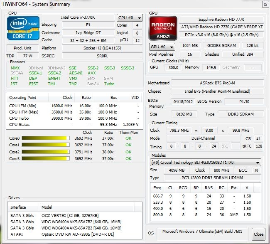Select the VID column header

coord(130,98)
